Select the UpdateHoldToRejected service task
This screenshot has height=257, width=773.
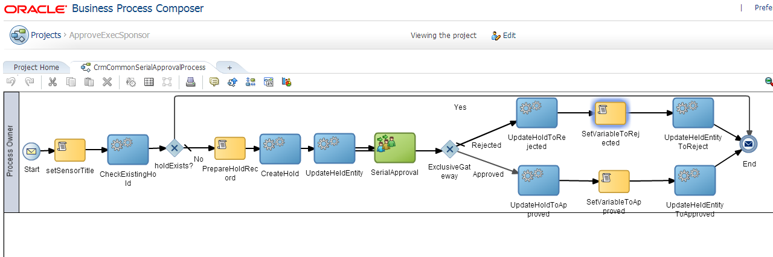pyautogui.click(x=536, y=113)
